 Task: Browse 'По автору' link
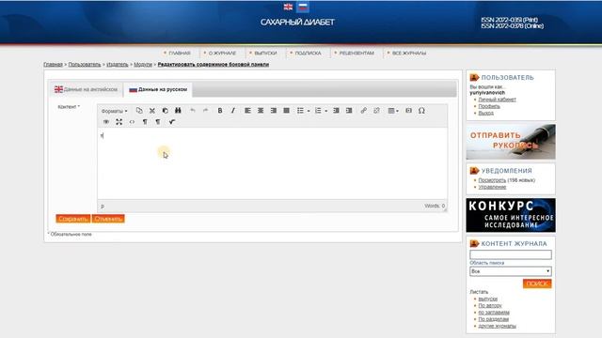click(490, 305)
